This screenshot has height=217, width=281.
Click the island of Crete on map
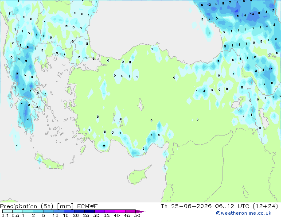coord(49,162)
